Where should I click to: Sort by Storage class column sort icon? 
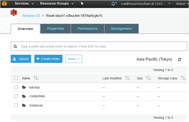(x=183, y=78)
